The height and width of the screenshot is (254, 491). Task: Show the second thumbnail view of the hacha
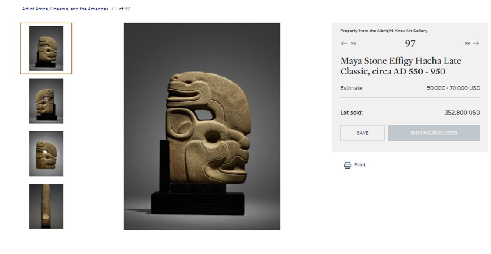click(46, 101)
